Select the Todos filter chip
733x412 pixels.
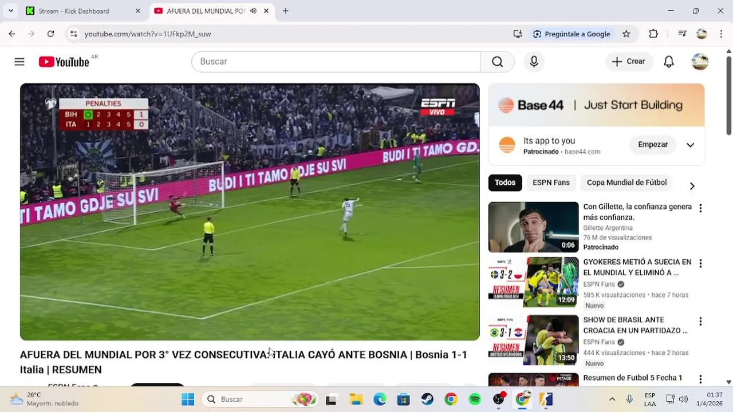tap(505, 183)
